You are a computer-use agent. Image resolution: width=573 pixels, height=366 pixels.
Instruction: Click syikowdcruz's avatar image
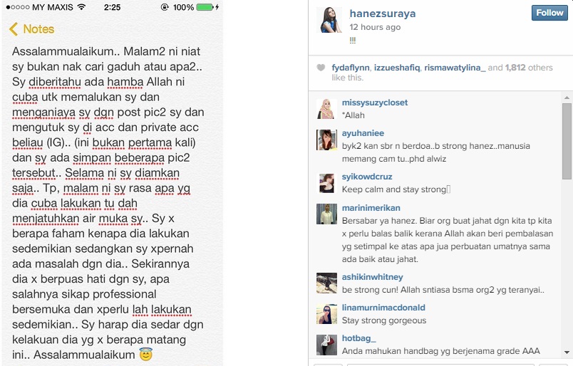(x=326, y=183)
